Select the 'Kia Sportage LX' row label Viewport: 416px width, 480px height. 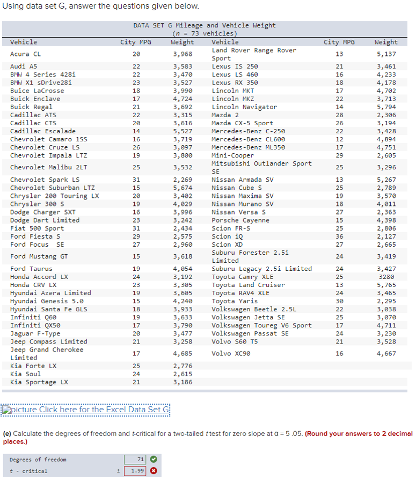(39, 382)
